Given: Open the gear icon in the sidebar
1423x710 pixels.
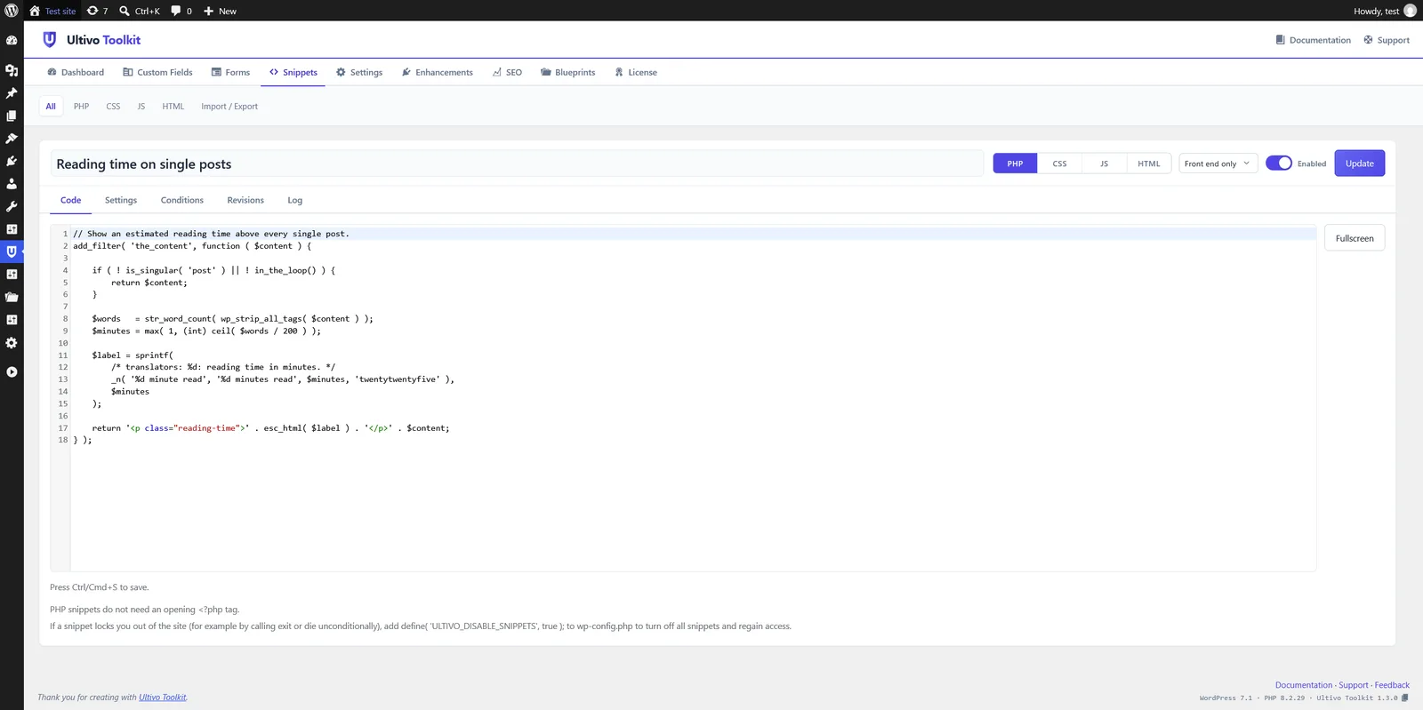Looking at the screenshot, I should point(12,343).
